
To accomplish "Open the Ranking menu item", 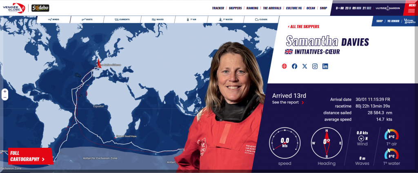I will 252,8.
